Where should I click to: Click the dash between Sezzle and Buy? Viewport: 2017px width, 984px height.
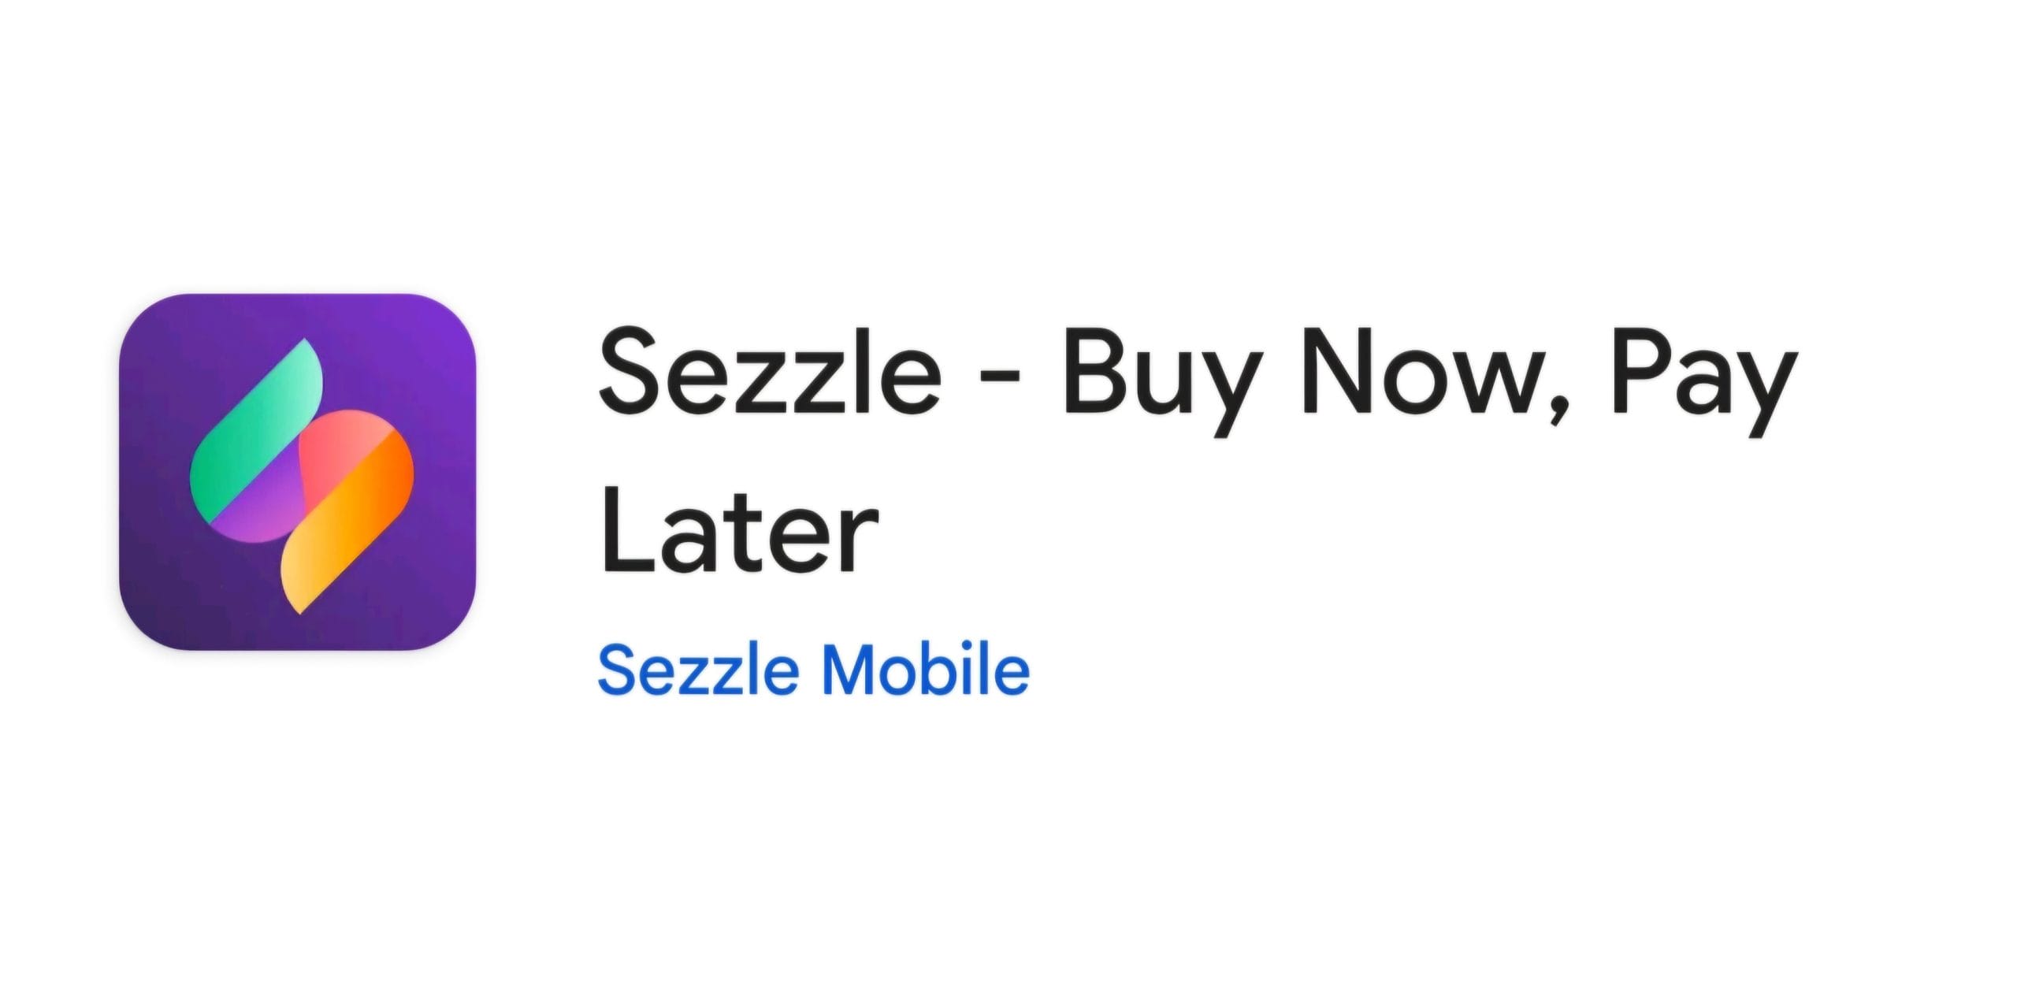pos(1001,380)
